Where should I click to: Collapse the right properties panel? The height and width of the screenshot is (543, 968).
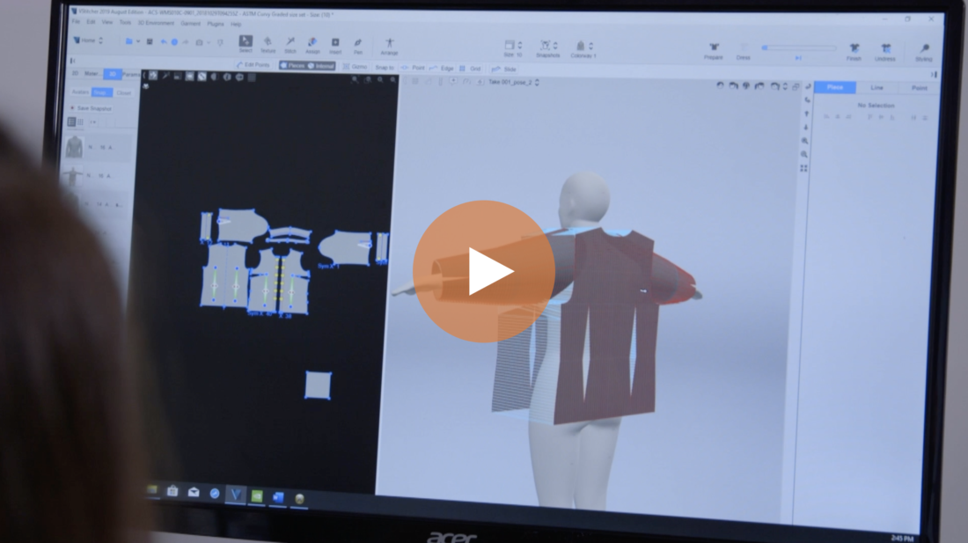coord(934,75)
